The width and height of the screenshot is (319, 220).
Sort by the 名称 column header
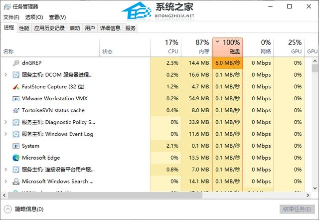(50, 47)
